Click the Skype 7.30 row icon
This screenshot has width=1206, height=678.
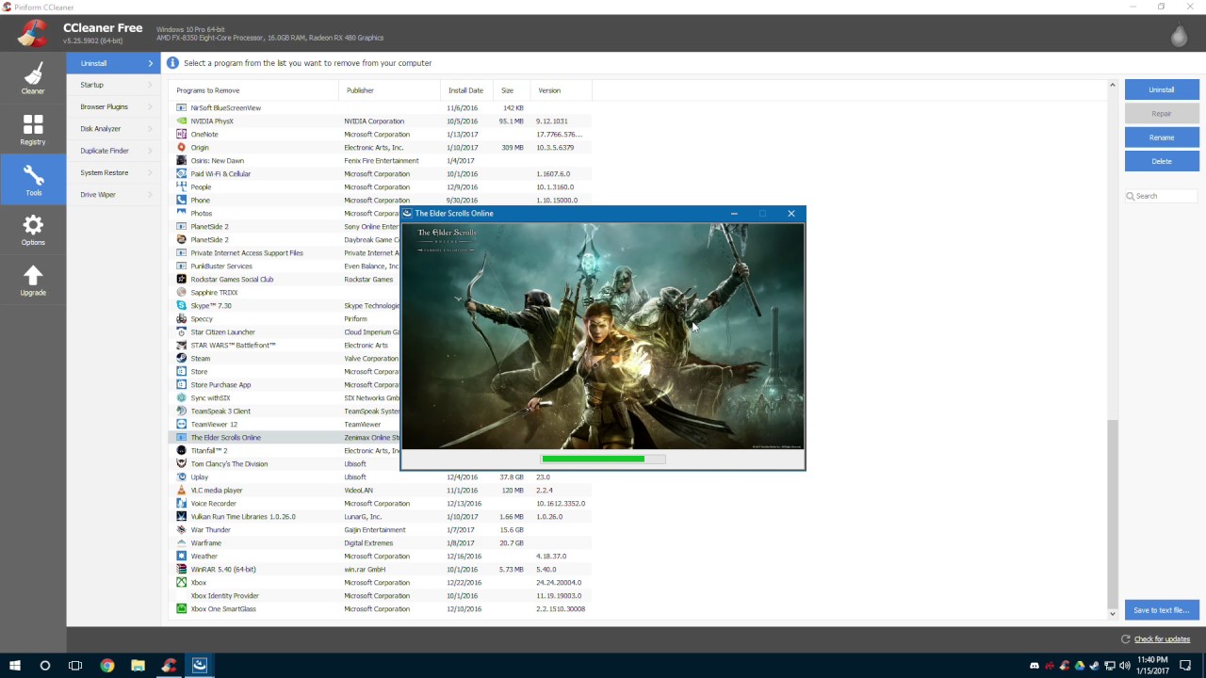tap(182, 305)
